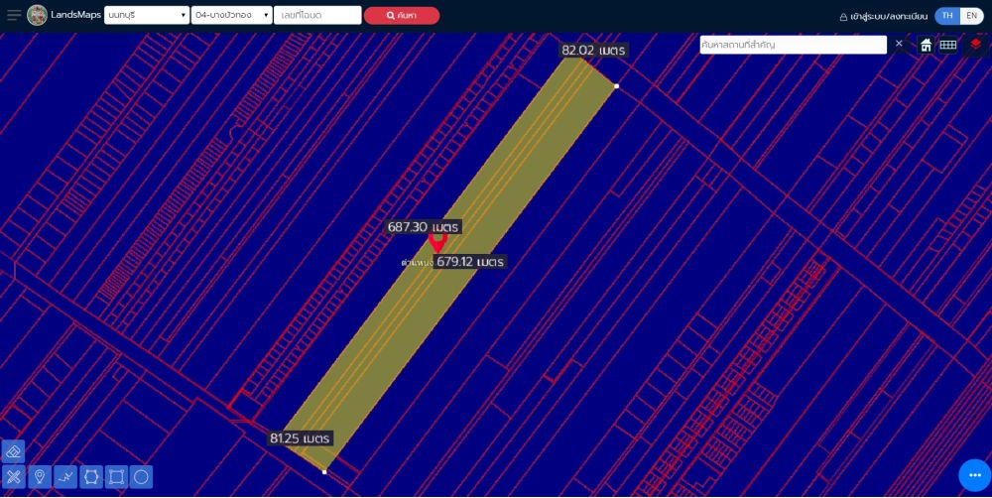Switch language to EN
The image size is (992, 498).
971,16
